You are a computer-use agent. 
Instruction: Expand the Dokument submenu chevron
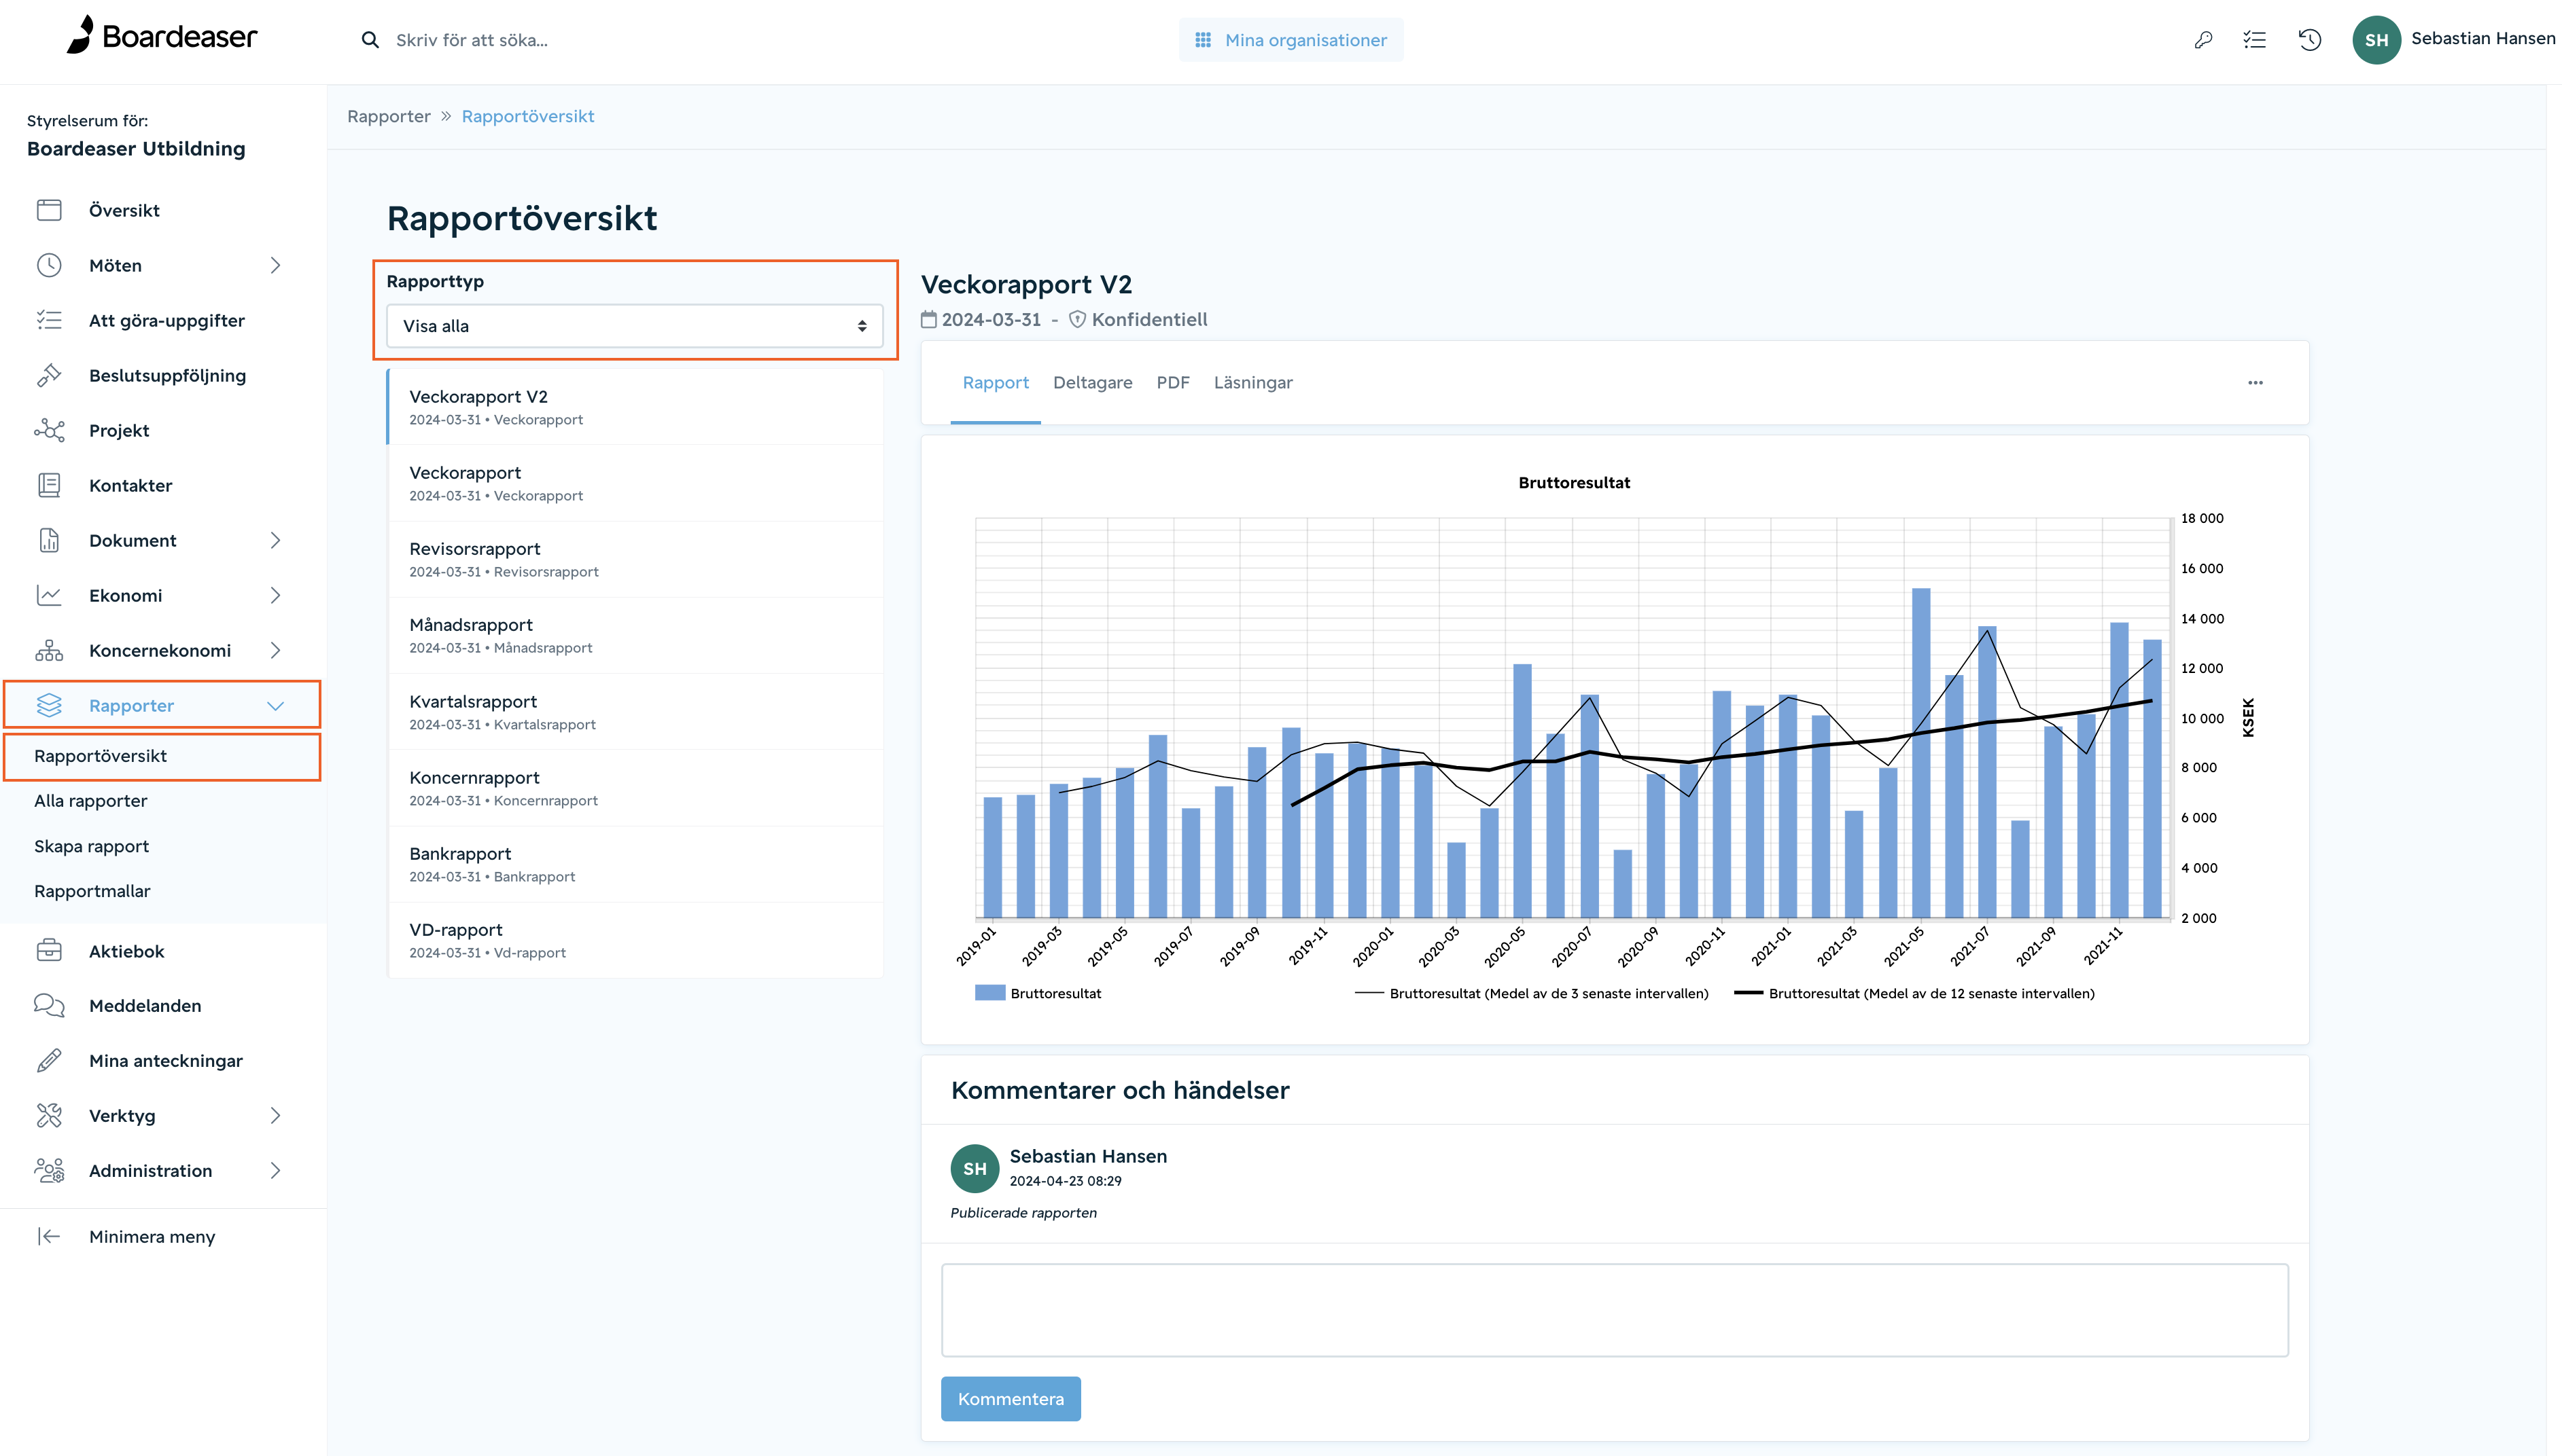[x=275, y=540]
